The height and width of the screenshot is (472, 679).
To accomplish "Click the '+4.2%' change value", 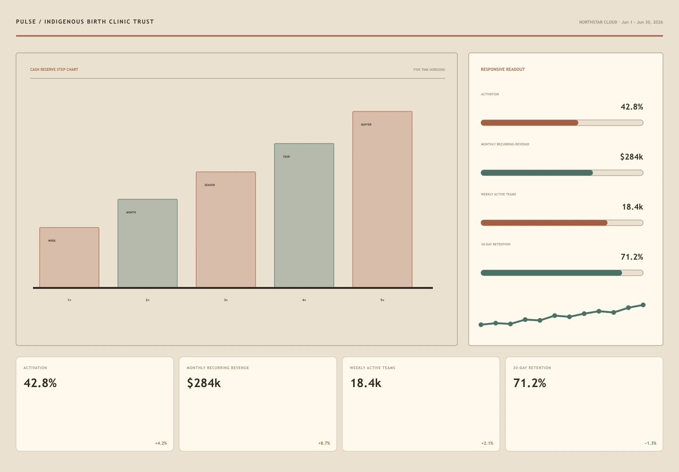I will coord(161,443).
